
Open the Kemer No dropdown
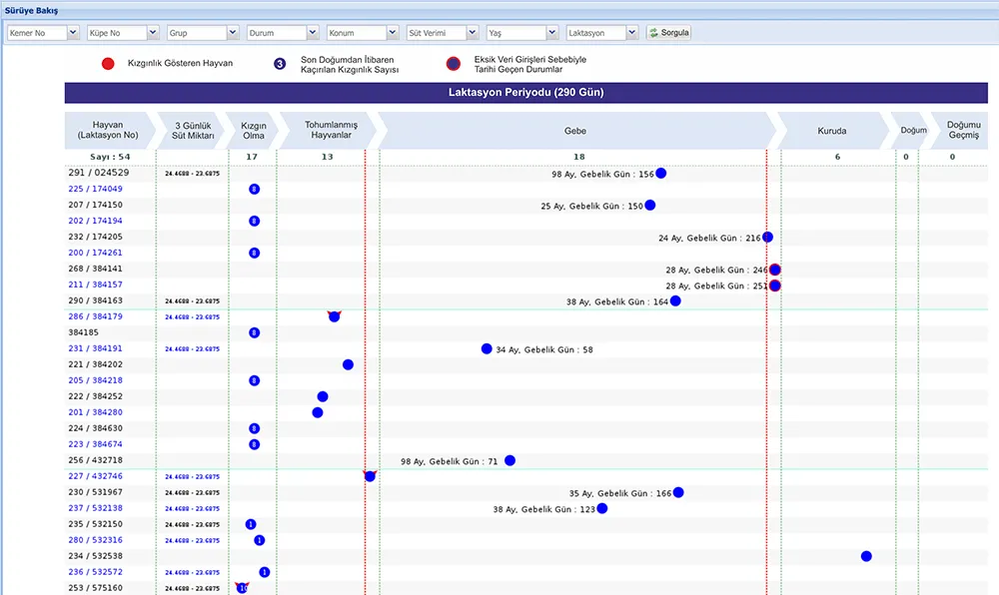(x=43, y=33)
